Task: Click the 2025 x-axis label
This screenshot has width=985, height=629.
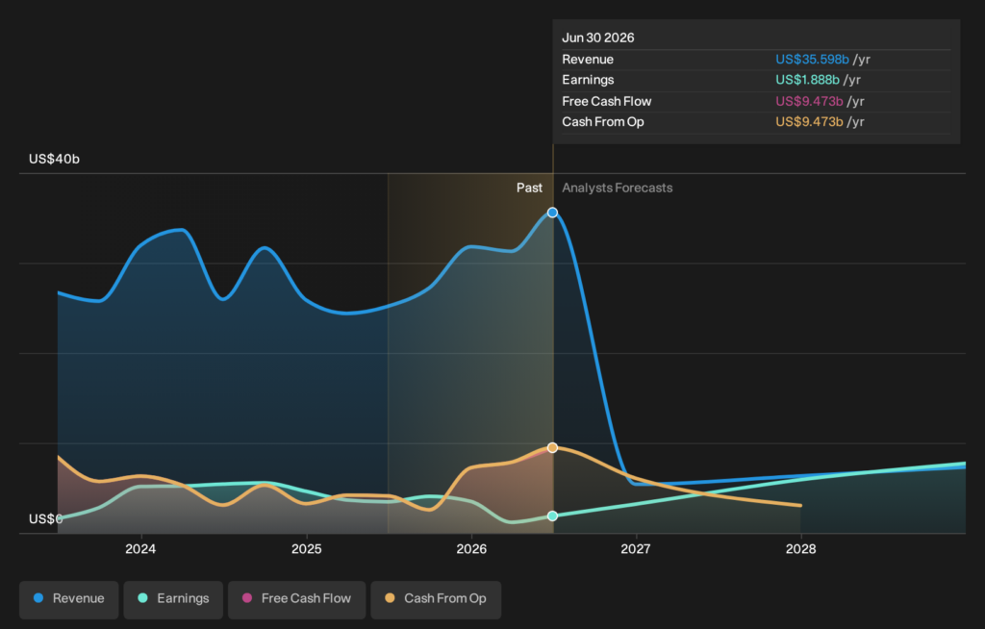Action: [307, 548]
